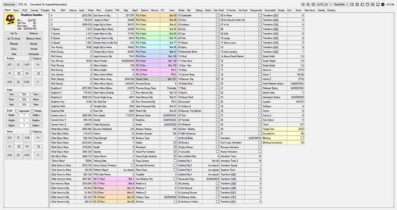Viewport: 397px width, 210px height.
Task: Toggle the Active During Timestop checkbox
Action: click(133, 166)
